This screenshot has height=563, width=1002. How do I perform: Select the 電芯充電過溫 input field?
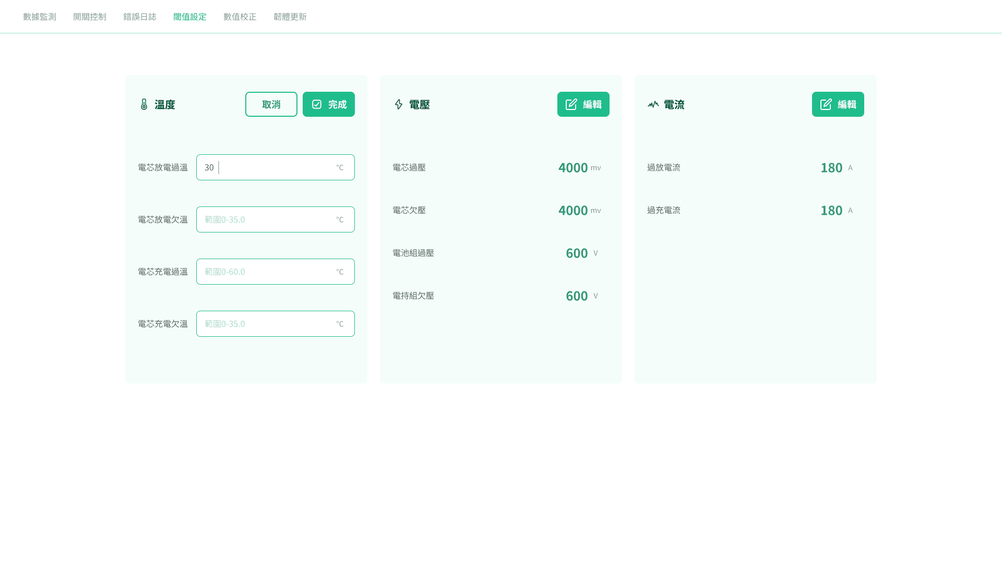(x=275, y=271)
